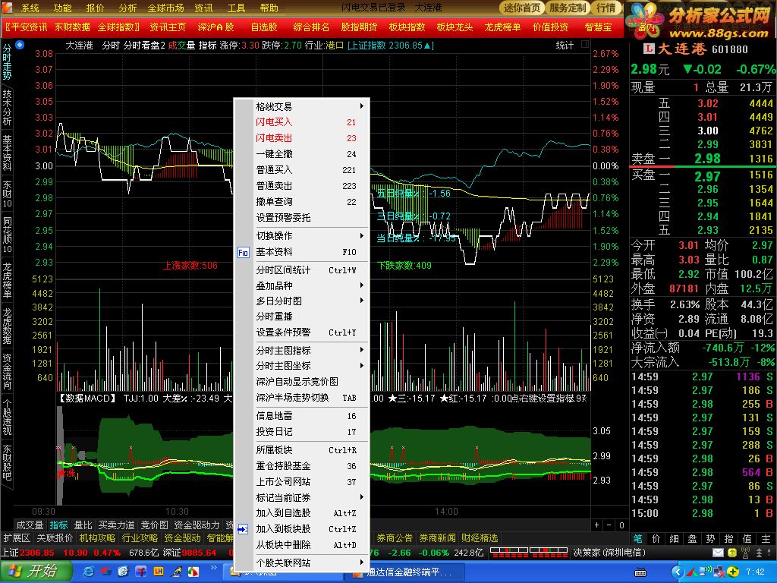Screen dimensions: 777x583
Task: Click the red 手 icon in quick launch
Action: click(x=140, y=572)
